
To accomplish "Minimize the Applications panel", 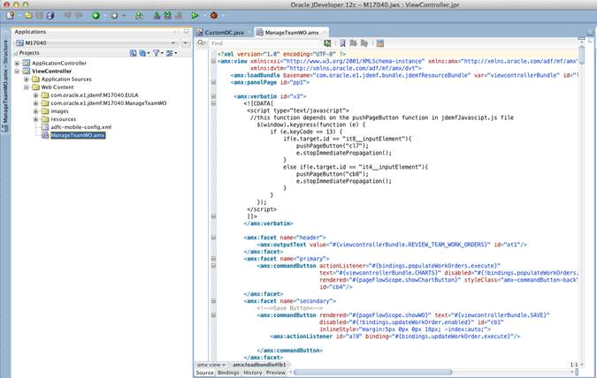I will 187,32.
